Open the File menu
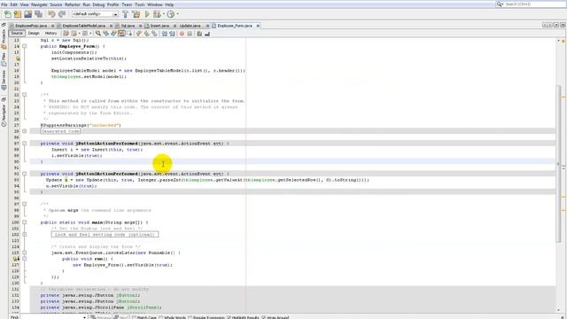Screen dimensions: 567x319 point(4,4)
